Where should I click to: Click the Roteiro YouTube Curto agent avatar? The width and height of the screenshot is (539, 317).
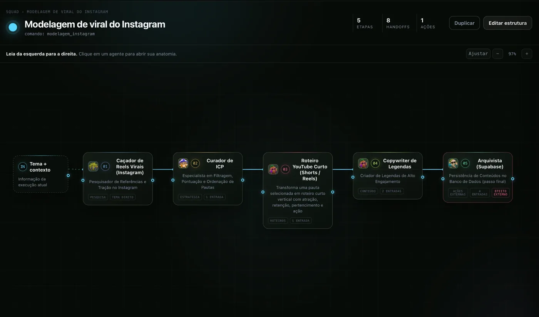(273, 169)
